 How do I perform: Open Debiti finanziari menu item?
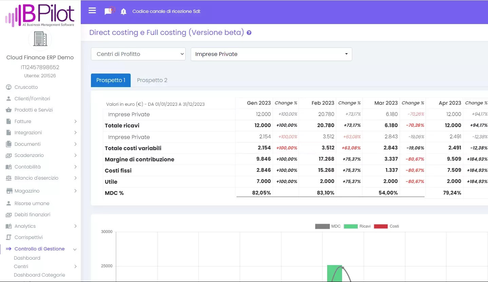pos(32,215)
